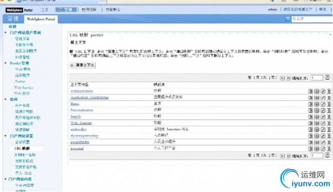
Task: Click the trash delete icon in Personalization row
Action: click(x=329, y=110)
